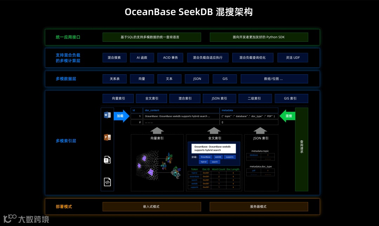Click the 数组/位图 ... box
379x226 pixels.
pos(274,79)
